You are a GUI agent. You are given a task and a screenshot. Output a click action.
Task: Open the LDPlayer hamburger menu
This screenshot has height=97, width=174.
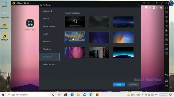(x=144, y=3)
